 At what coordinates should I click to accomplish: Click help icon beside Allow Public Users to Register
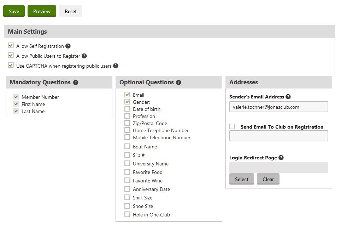(84, 56)
